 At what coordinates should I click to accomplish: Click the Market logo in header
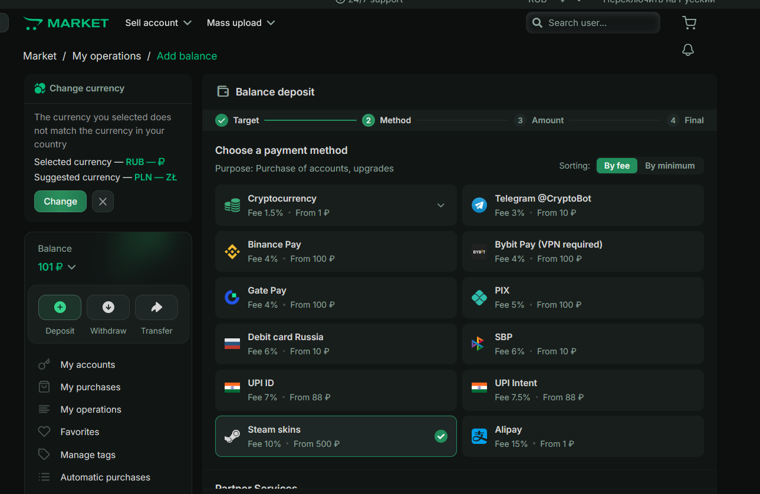click(x=66, y=24)
